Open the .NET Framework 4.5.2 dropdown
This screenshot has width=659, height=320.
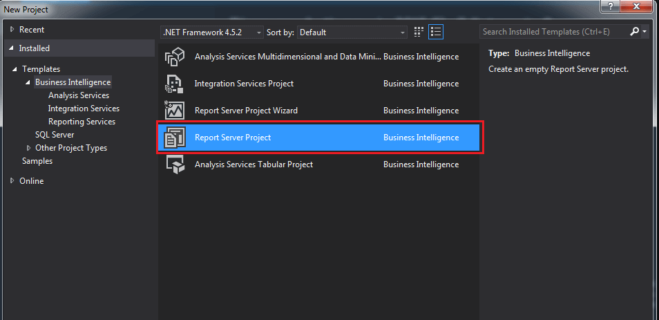click(x=212, y=32)
